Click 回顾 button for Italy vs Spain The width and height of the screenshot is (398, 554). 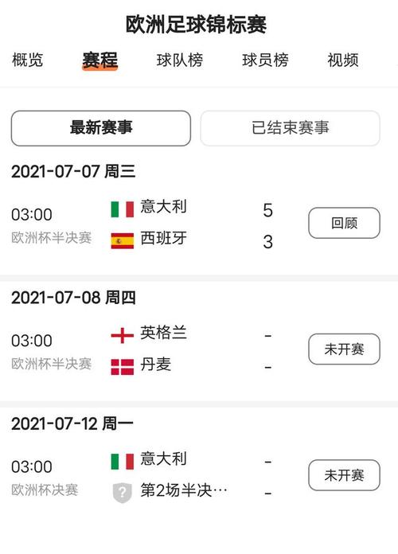pos(345,223)
